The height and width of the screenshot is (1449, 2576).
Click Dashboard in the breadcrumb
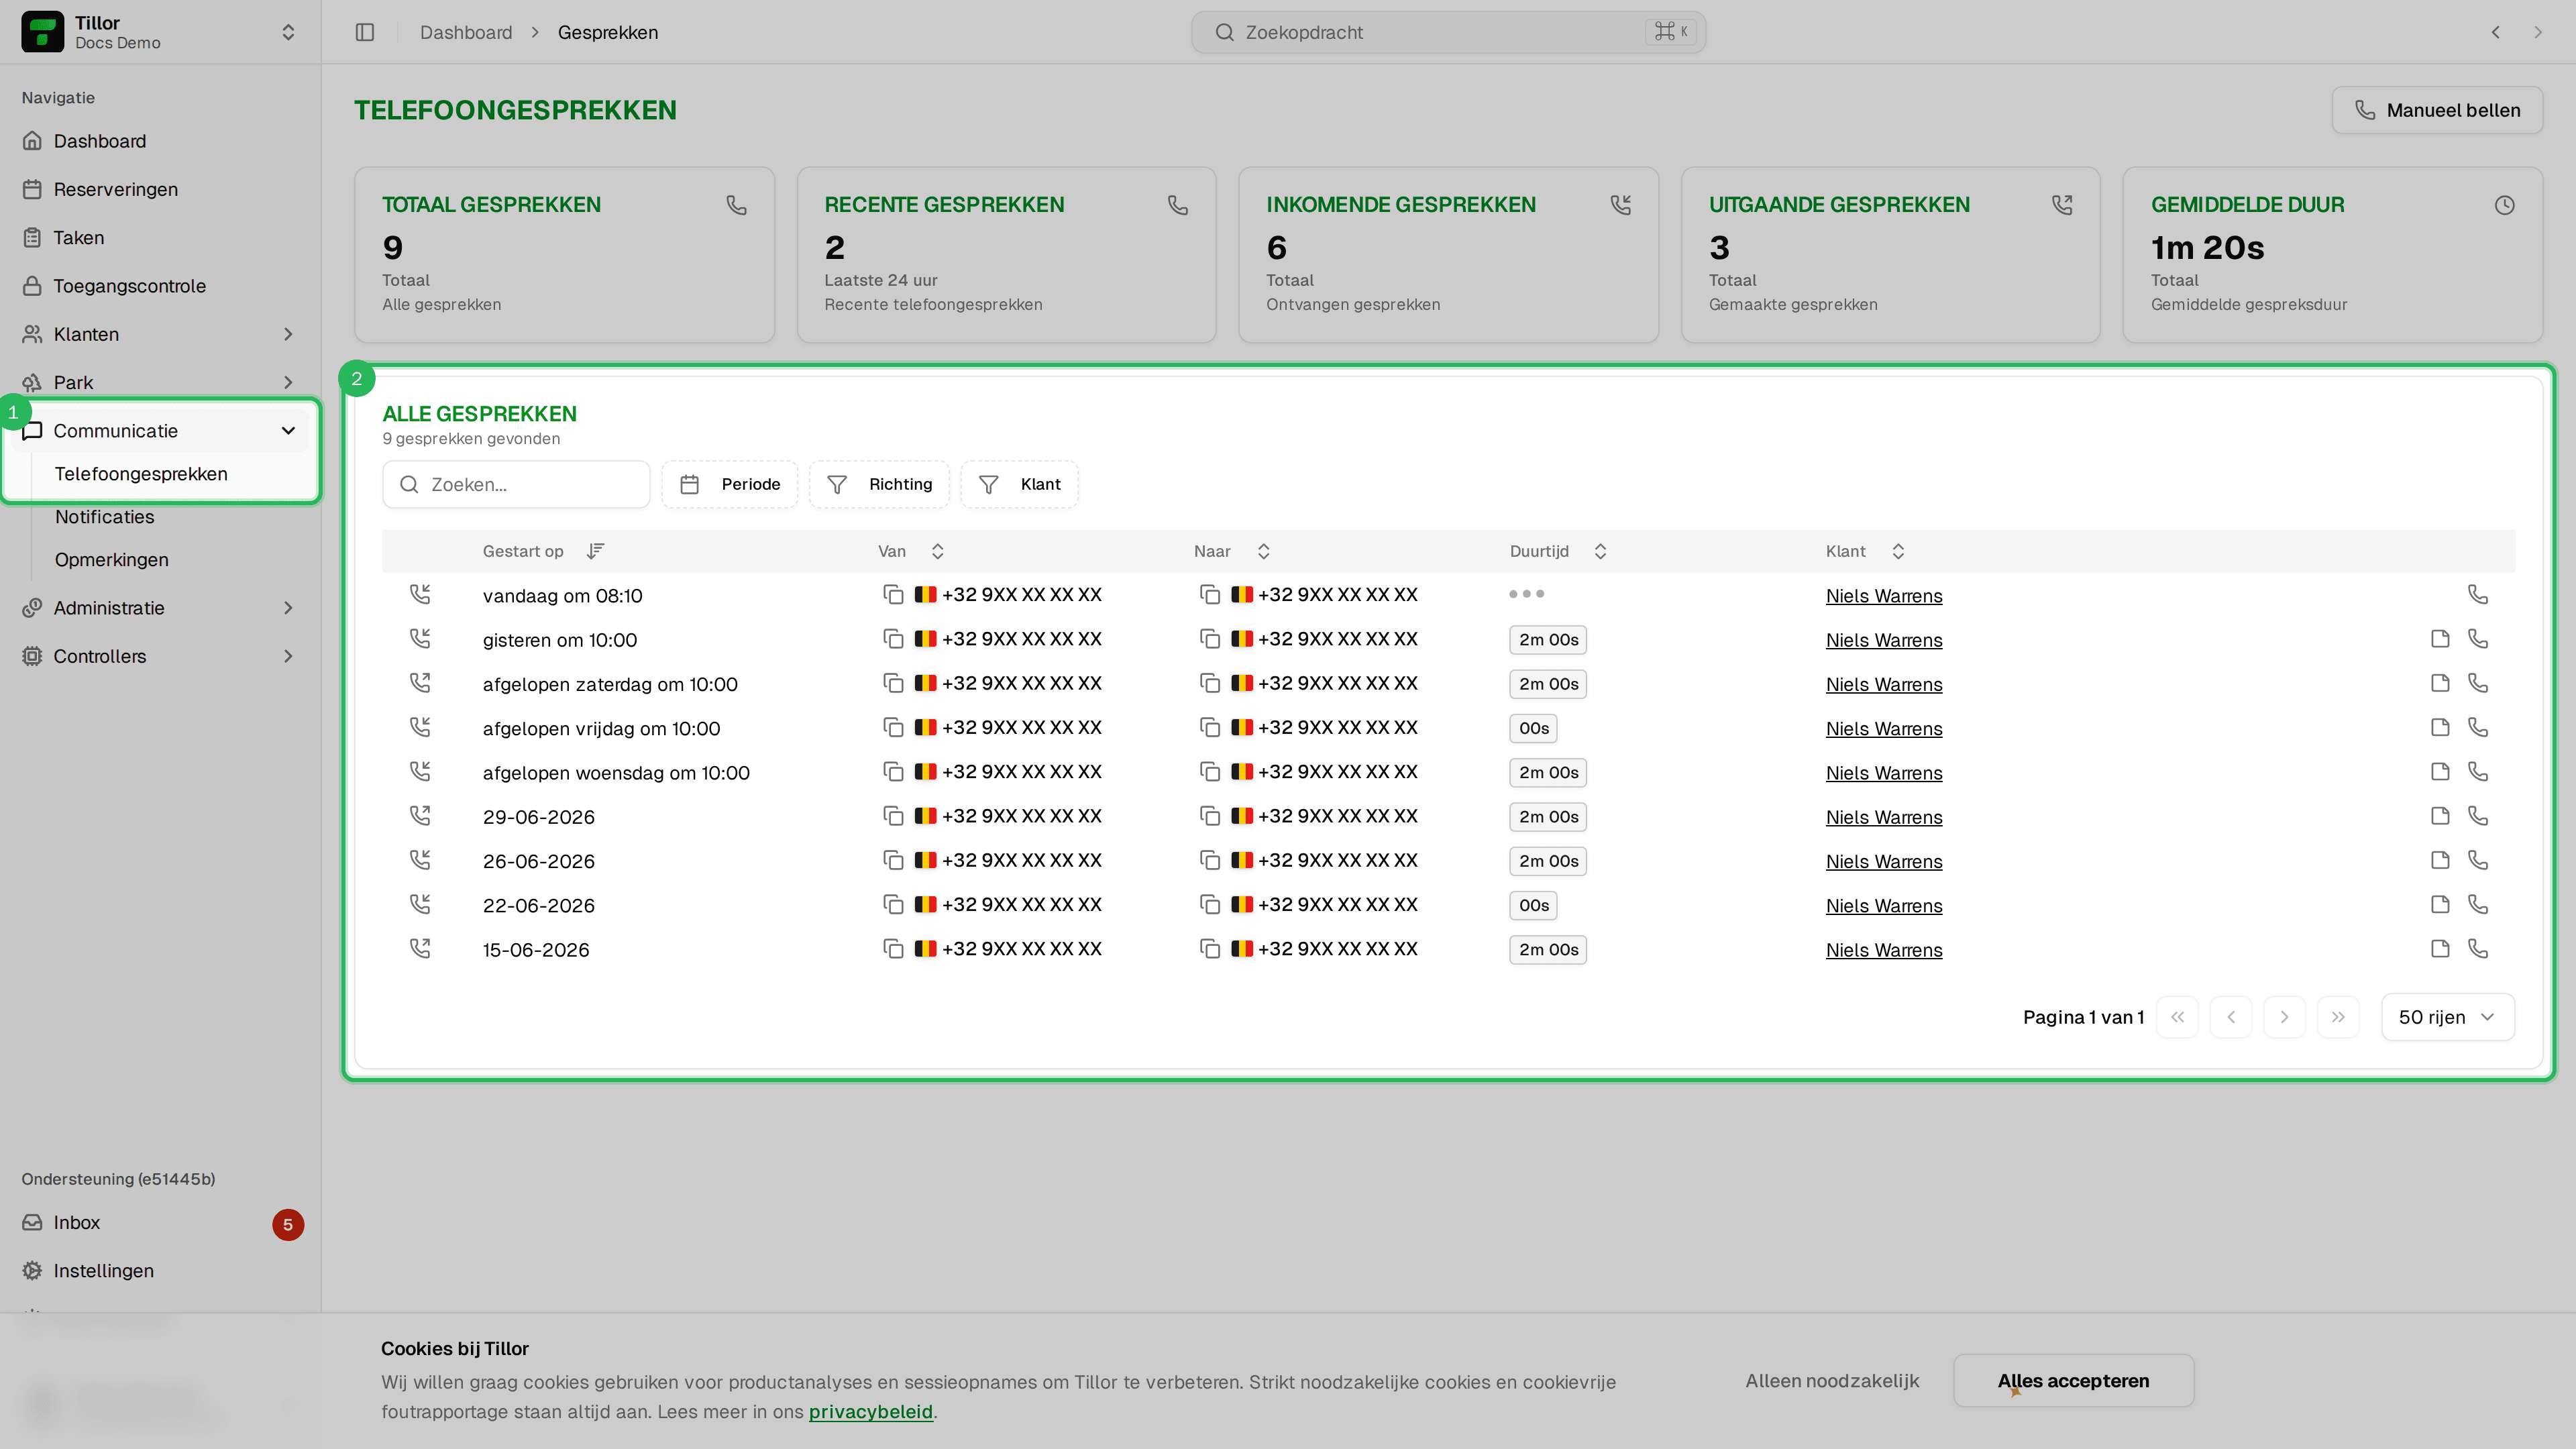pyautogui.click(x=466, y=32)
